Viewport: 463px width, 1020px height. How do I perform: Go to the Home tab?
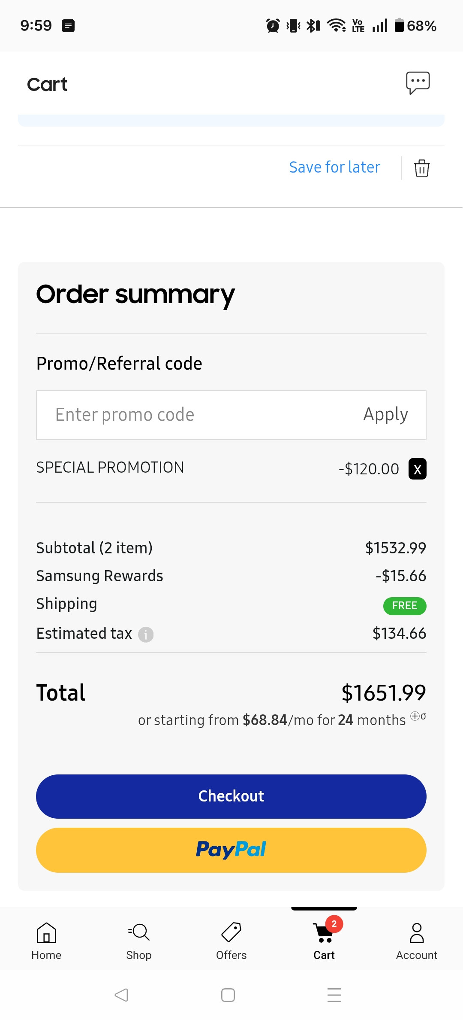(46, 939)
